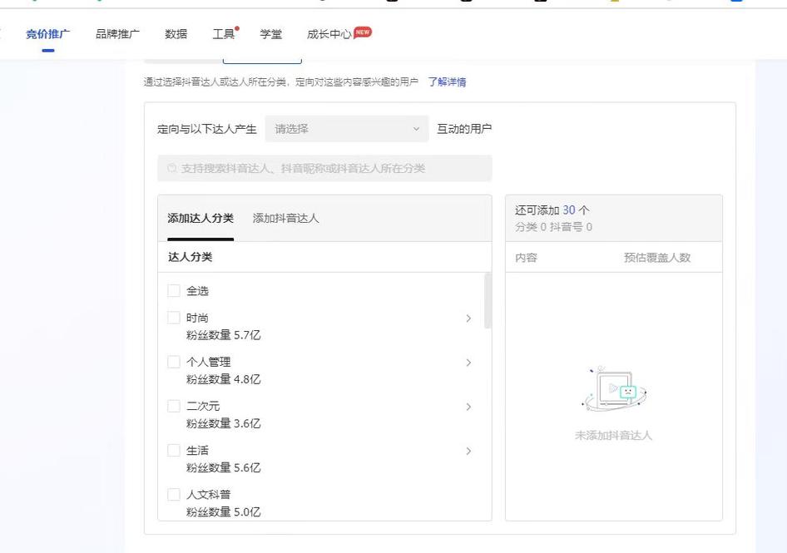
Task: Click the 了解详情 link
Action: [x=447, y=81]
